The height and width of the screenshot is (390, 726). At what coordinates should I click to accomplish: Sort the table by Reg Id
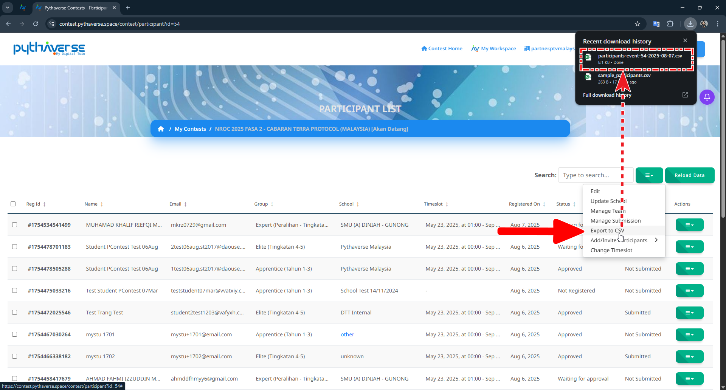point(36,204)
